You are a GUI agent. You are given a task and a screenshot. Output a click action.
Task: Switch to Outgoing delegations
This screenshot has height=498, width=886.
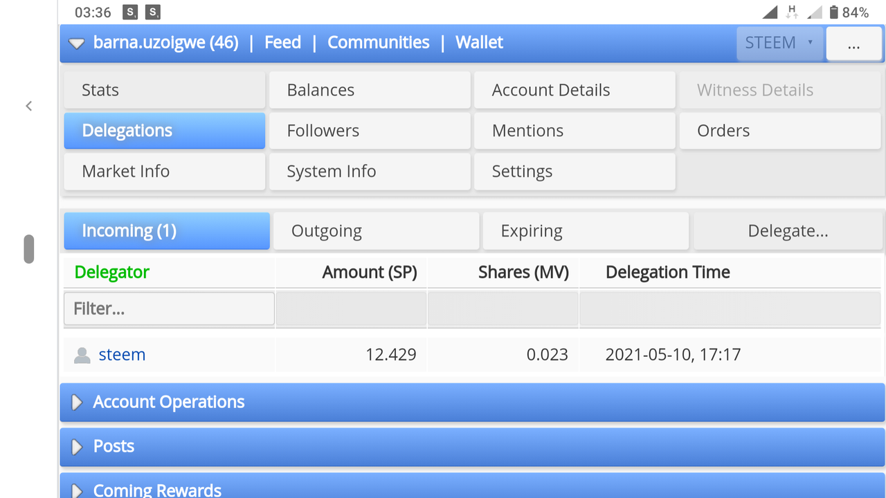click(x=377, y=231)
